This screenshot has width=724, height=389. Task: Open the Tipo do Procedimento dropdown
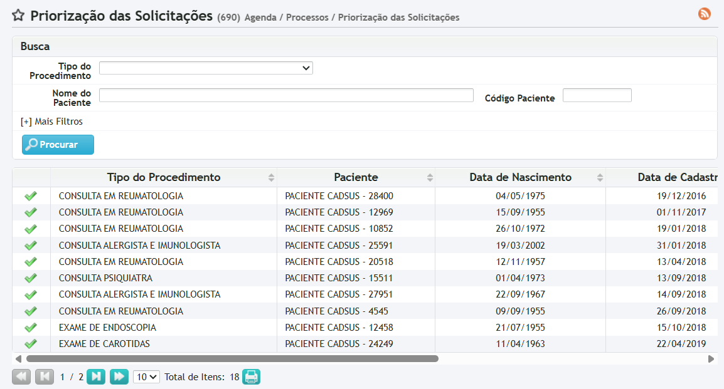point(206,68)
